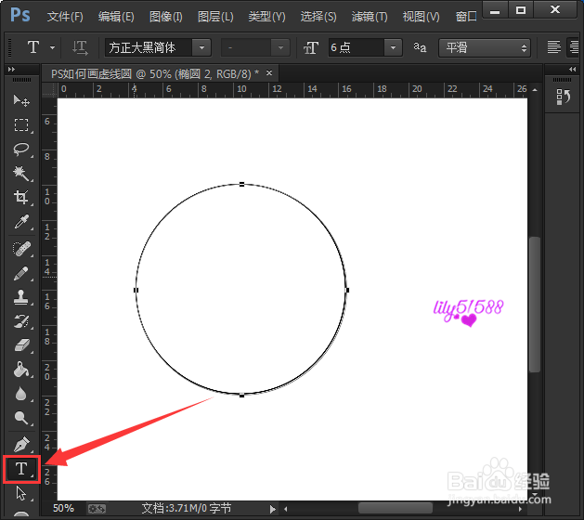Click the left align text icon
584x520 pixels.
pos(554,47)
